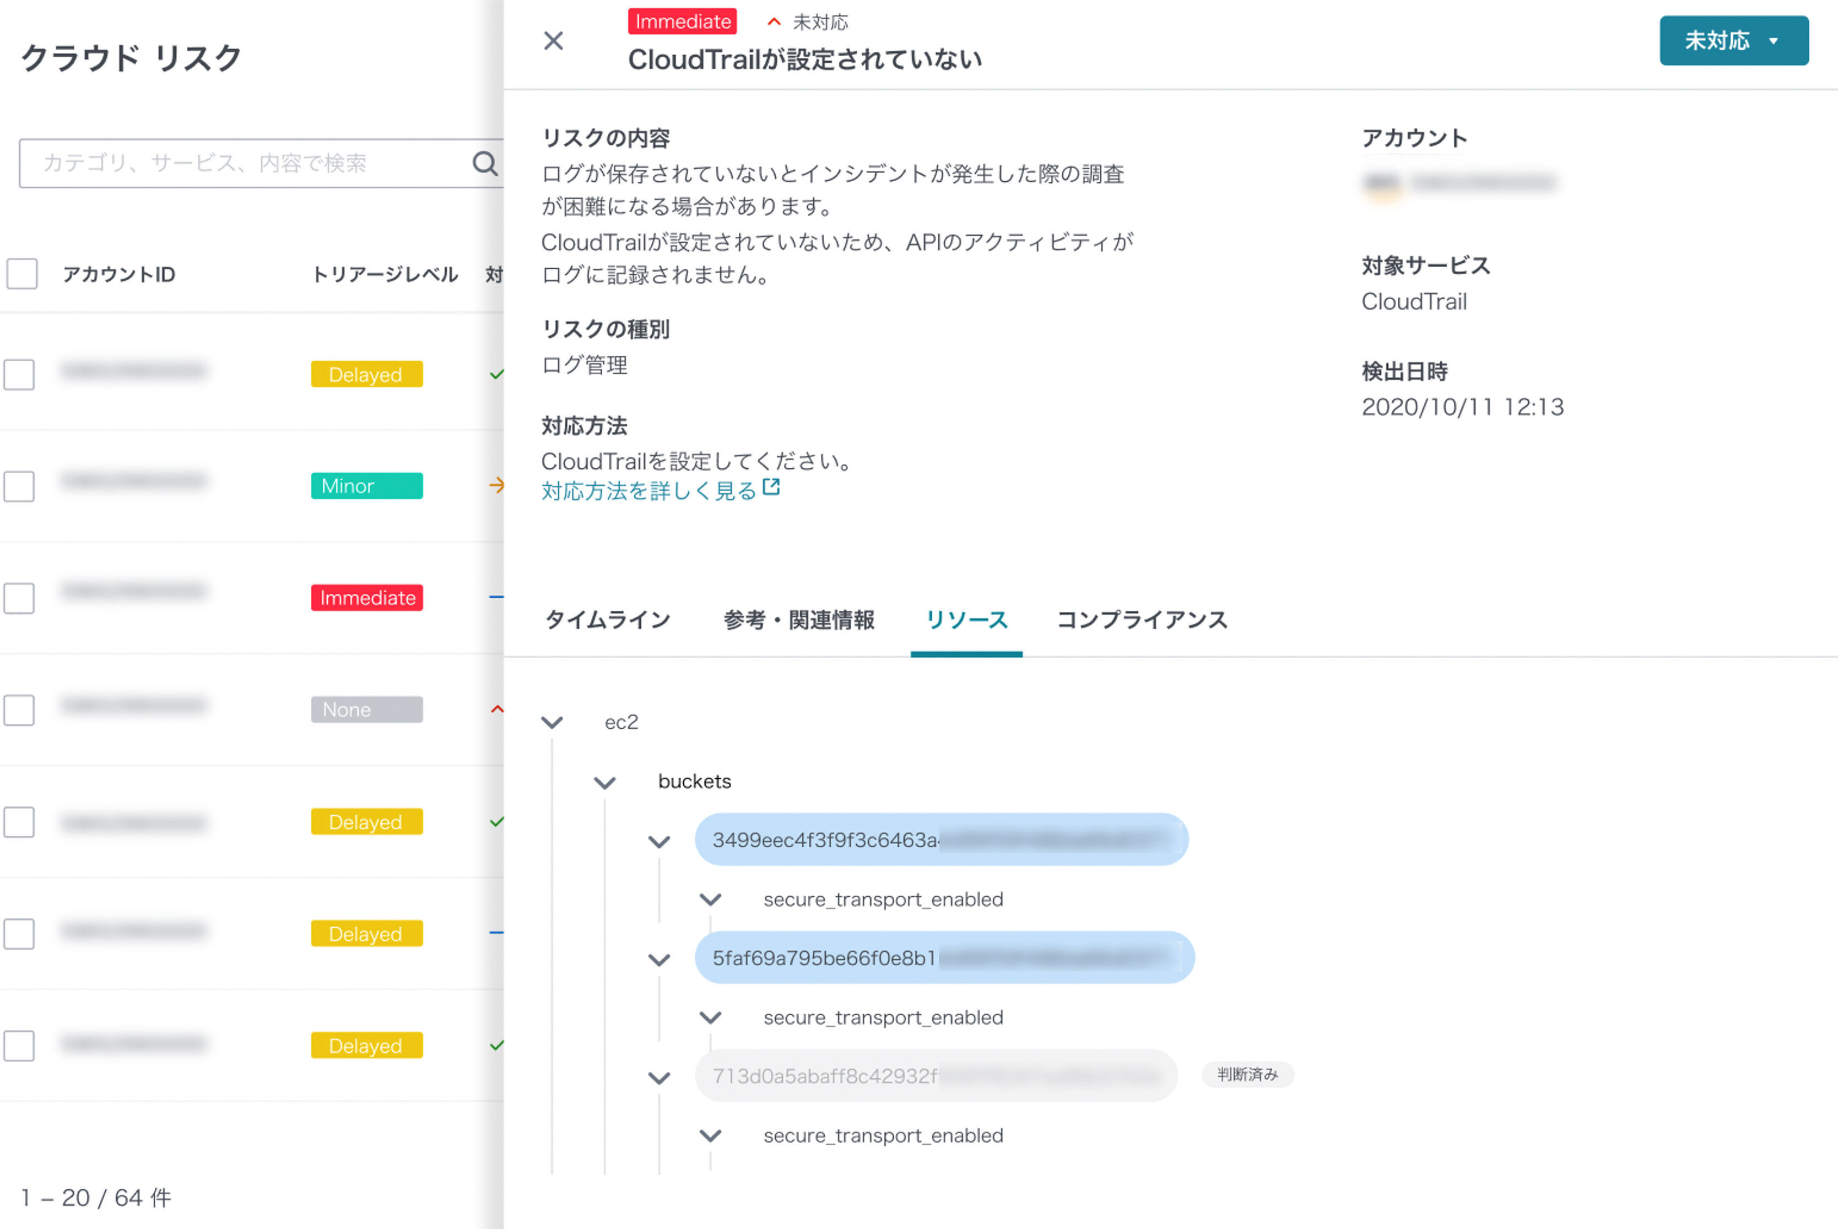Collapse the 713d0a5abaff8c42932f resource entry
This screenshot has width=1838, height=1229.
point(658,1077)
